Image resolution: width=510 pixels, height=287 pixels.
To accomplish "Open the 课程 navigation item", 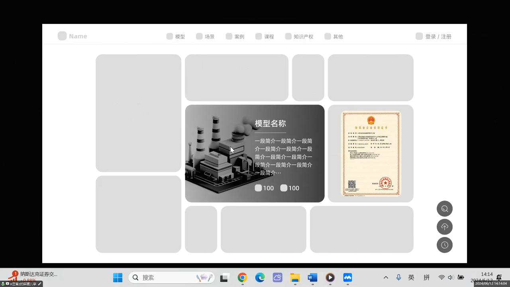I will coord(265,36).
